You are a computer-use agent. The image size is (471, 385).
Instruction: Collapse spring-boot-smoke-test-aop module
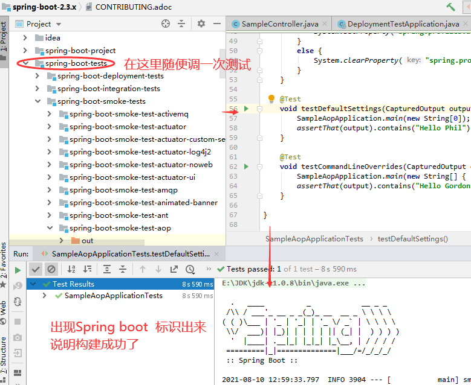pos(50,228)
